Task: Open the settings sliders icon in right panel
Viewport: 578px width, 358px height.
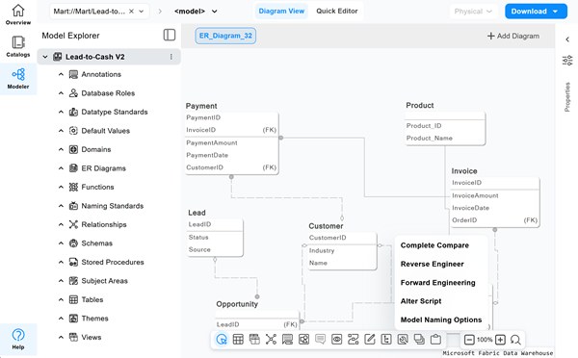Action: coord(567,60)
